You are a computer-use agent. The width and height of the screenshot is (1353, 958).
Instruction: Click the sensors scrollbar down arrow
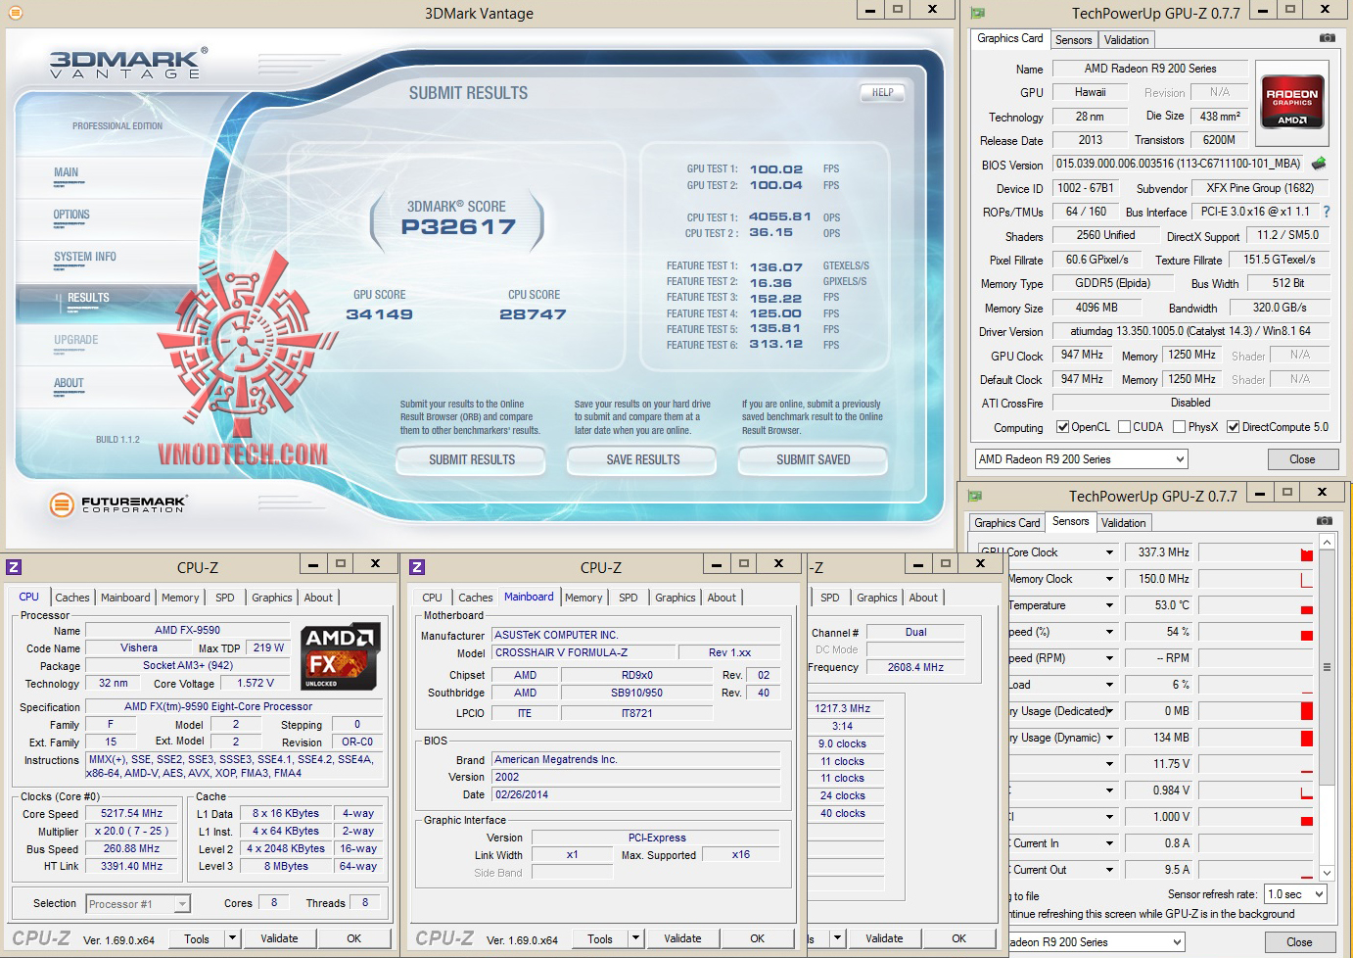point(1327,873)
